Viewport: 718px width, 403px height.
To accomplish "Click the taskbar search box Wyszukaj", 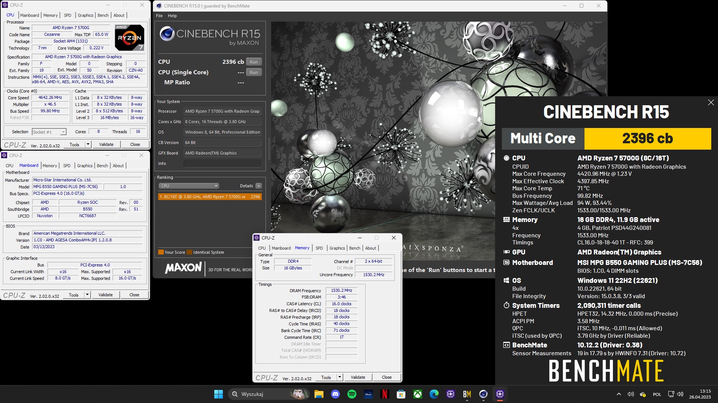I will (269, 394).
